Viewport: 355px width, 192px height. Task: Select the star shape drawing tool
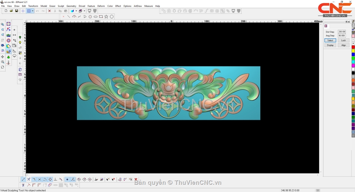(x=106, y=17)
